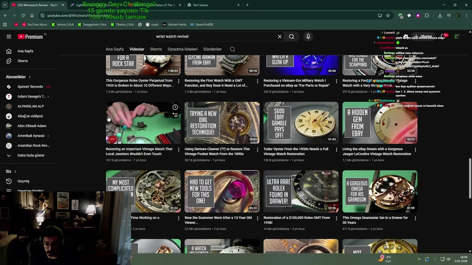Switch to channel Shorts tab
Viewport: 472px width, 265px height.
pos(156,49)
